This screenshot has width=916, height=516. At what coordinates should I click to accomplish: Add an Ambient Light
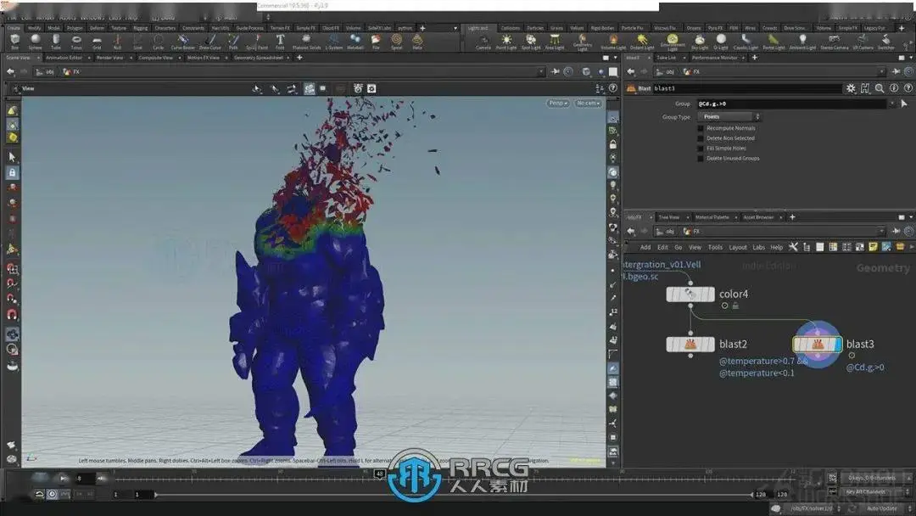[x=802, y=41]
